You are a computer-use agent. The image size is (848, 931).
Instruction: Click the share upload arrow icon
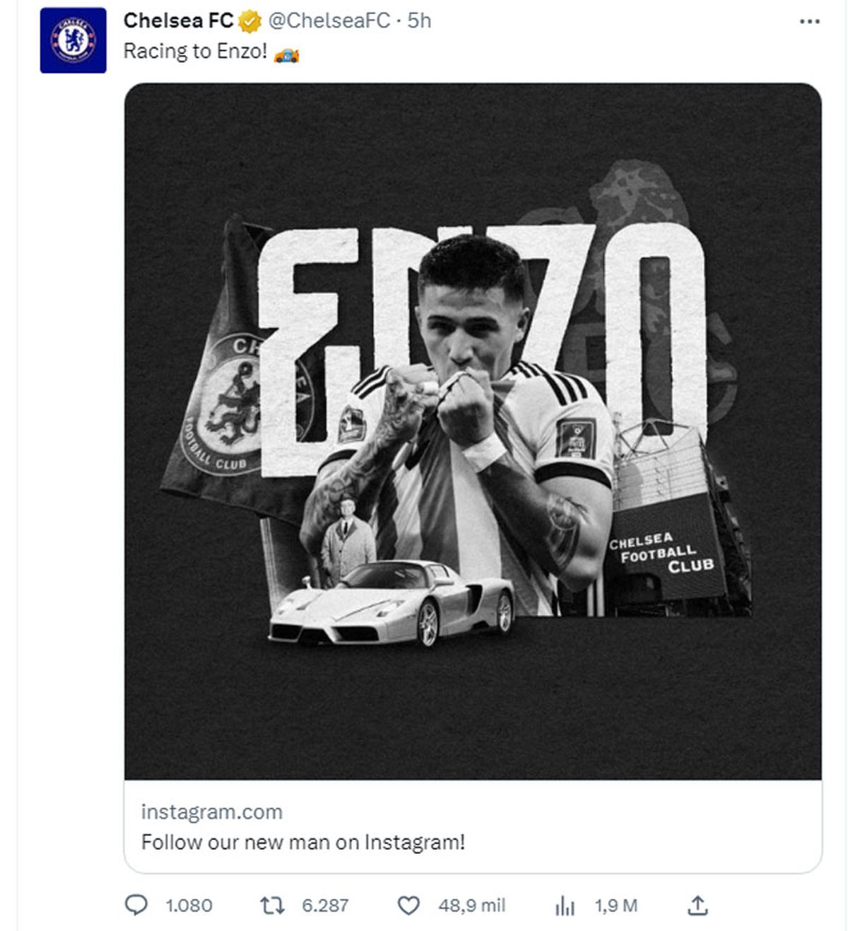pos(697,905)
